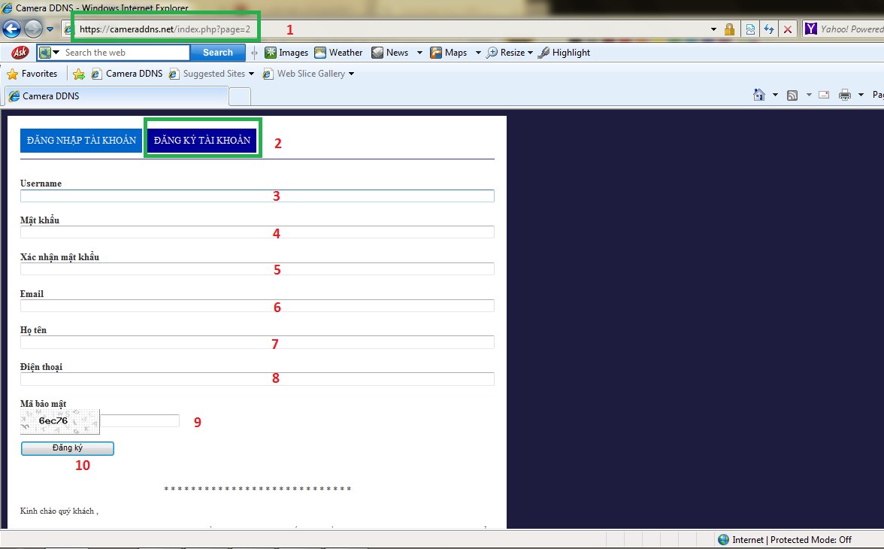Click the Home icon in command bar
Image resolution: width=884 pixels, height=549 pixels.
point(759,95)
